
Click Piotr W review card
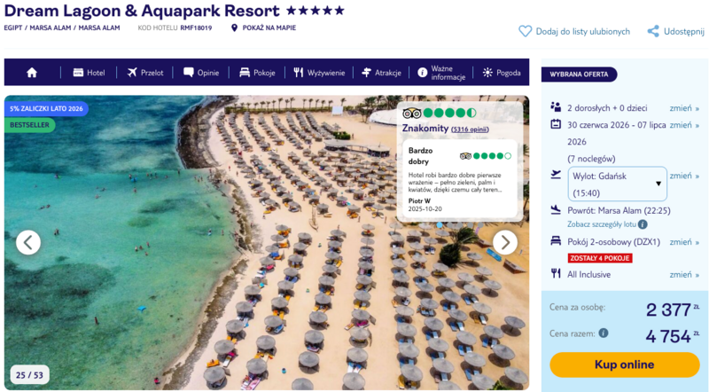(460, 178)
